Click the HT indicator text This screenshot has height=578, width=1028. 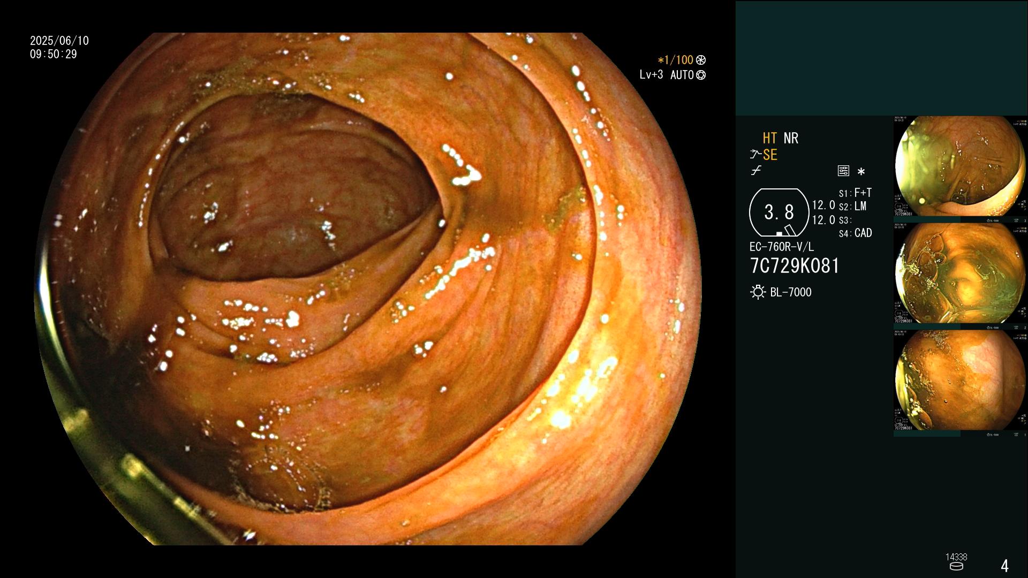[x=770, y=138]
